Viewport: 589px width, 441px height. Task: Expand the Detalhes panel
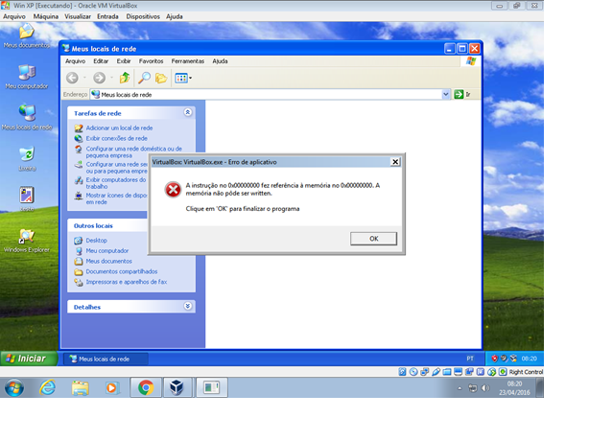188,306
